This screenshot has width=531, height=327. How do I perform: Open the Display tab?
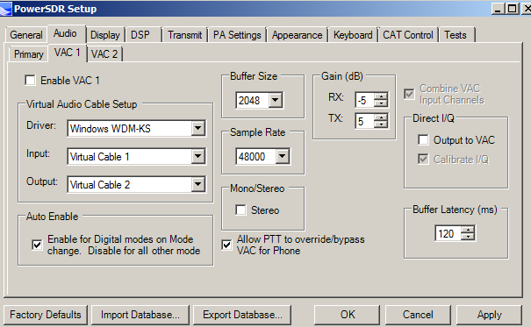(105, 35)
